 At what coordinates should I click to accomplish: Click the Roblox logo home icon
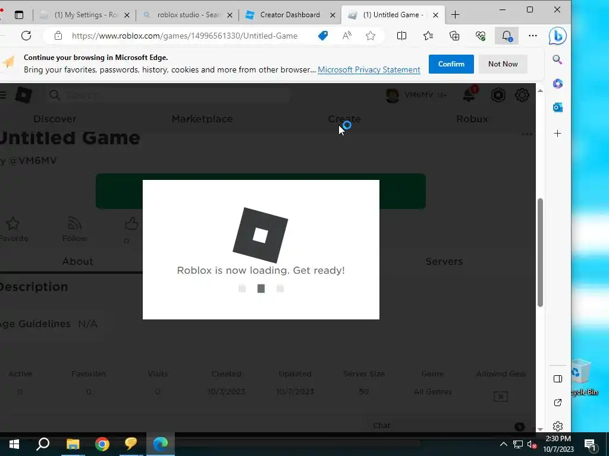click(24, 95)
